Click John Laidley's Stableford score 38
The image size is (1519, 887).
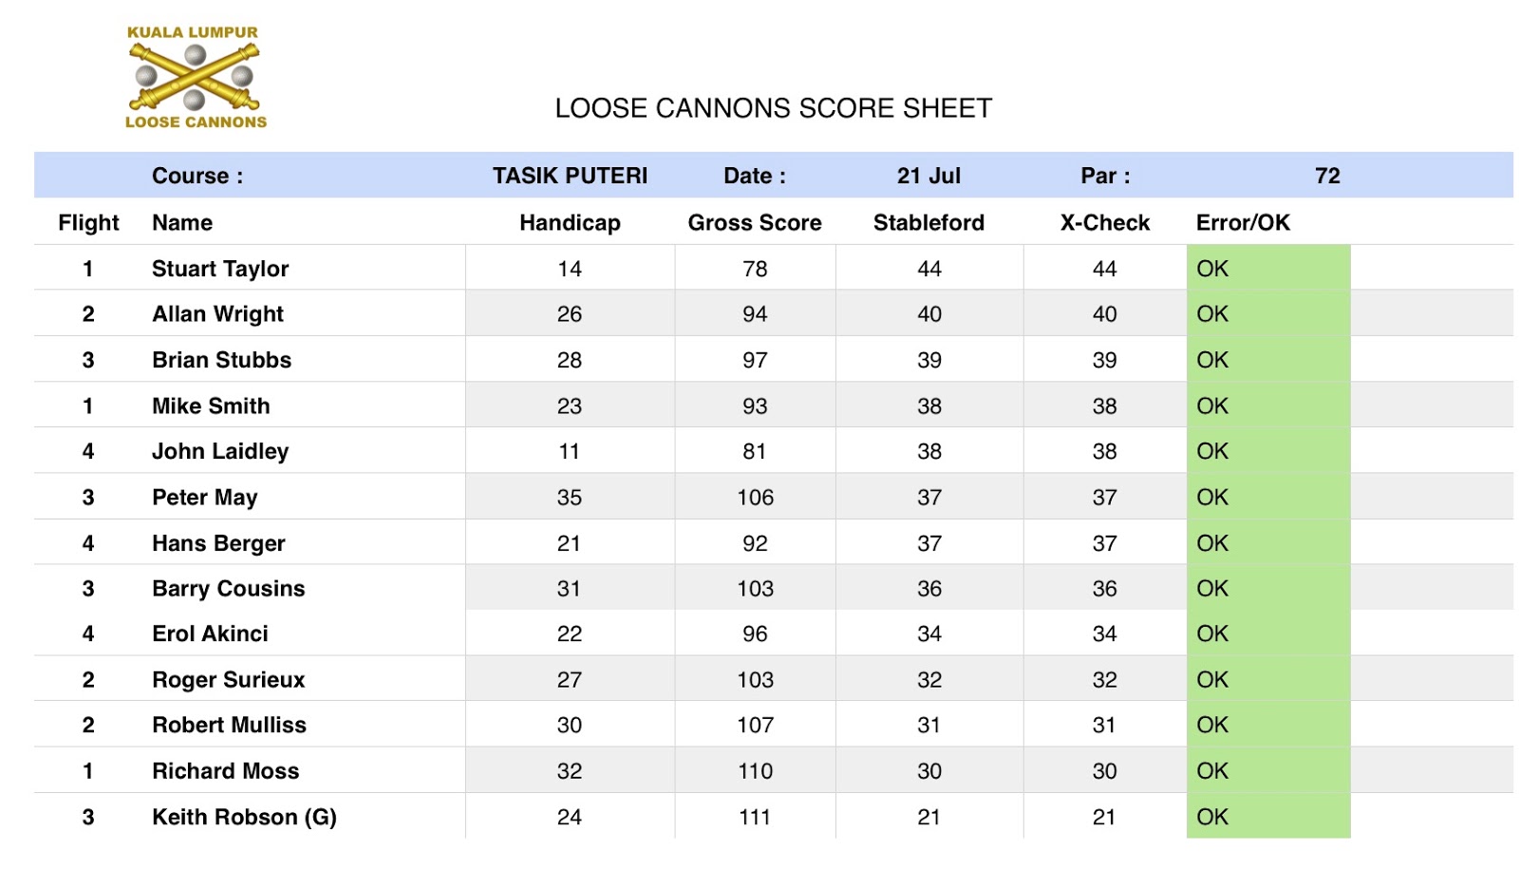(928, 451)
